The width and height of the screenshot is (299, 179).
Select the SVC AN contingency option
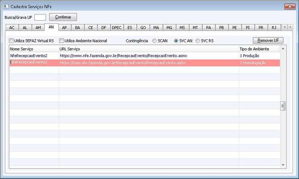[176, 41]
